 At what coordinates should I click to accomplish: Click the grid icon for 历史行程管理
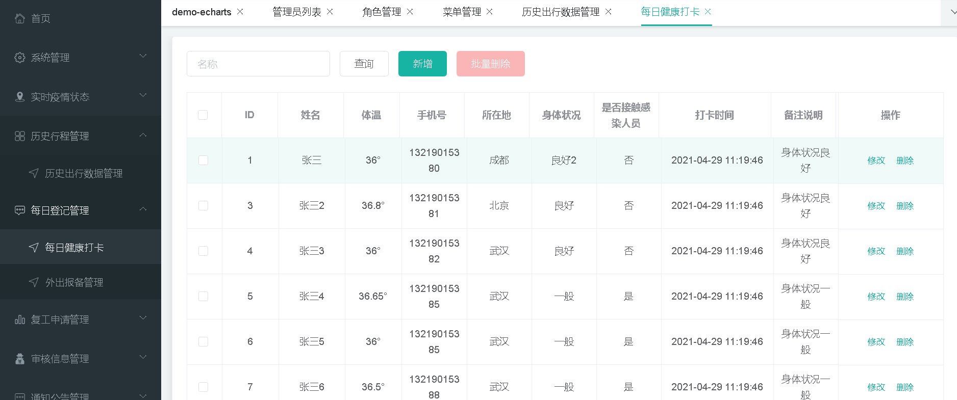point(20,136)
